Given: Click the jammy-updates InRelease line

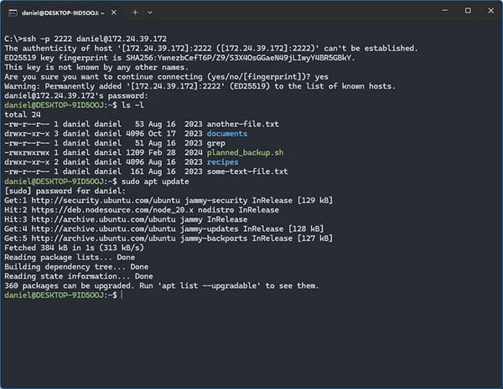Looking at the screenshot, I should tap(164, 229).
